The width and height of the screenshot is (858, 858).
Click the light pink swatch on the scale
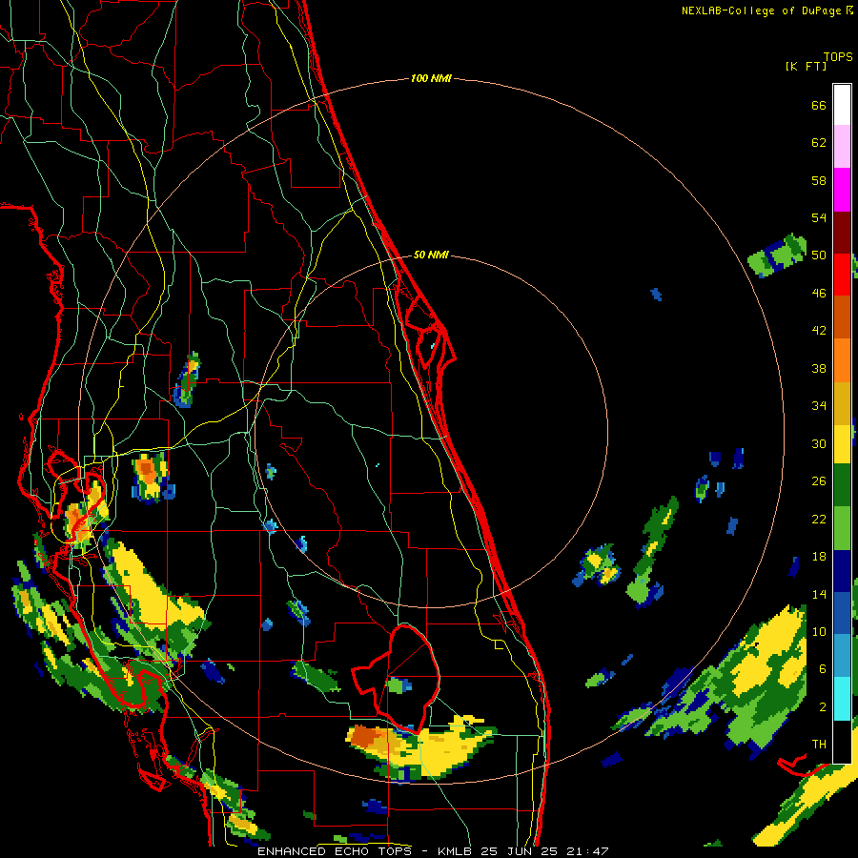pos(842,147)
